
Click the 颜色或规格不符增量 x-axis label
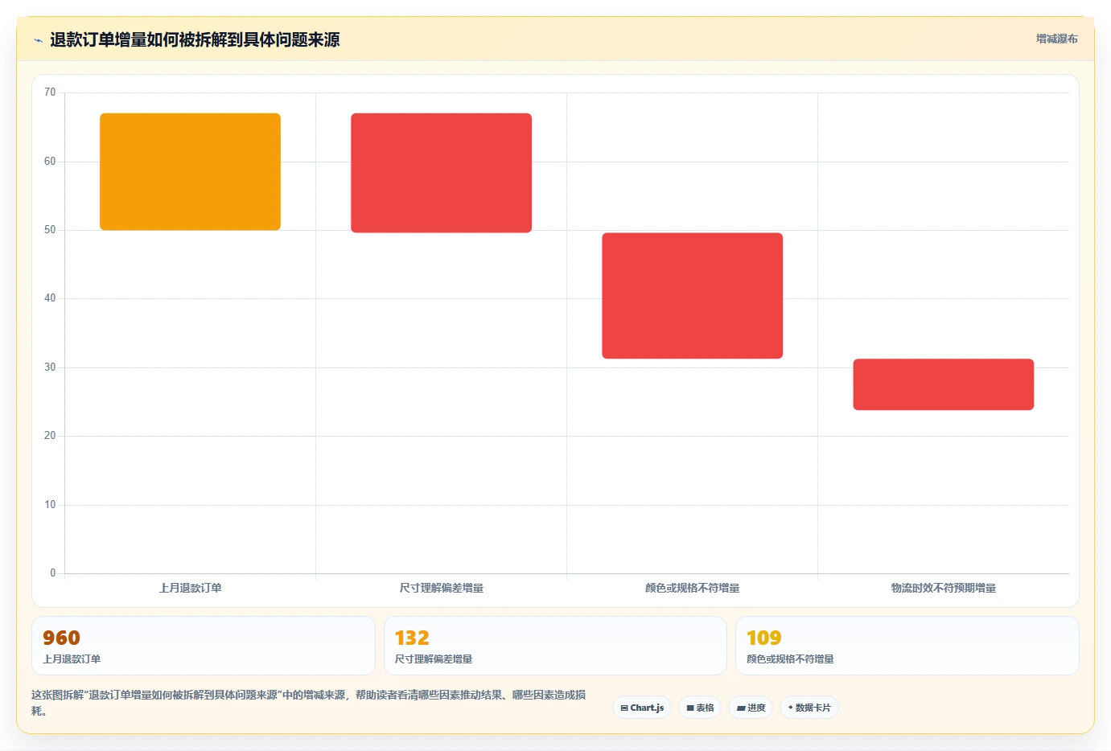pos(692,588)
